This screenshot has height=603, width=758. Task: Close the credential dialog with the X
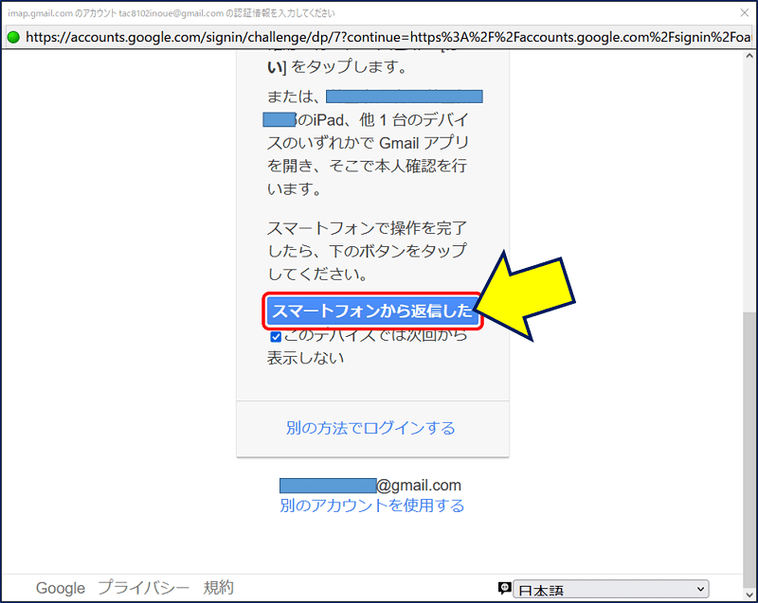745,13
